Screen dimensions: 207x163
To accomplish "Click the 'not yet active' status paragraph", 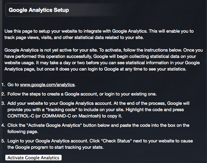I will coord(103,60).
